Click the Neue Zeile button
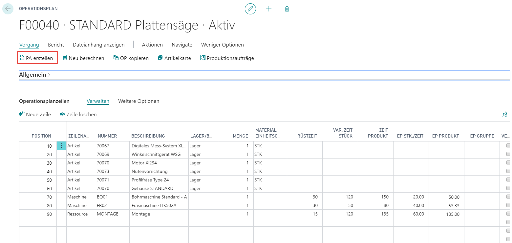 tap(35, 114)
